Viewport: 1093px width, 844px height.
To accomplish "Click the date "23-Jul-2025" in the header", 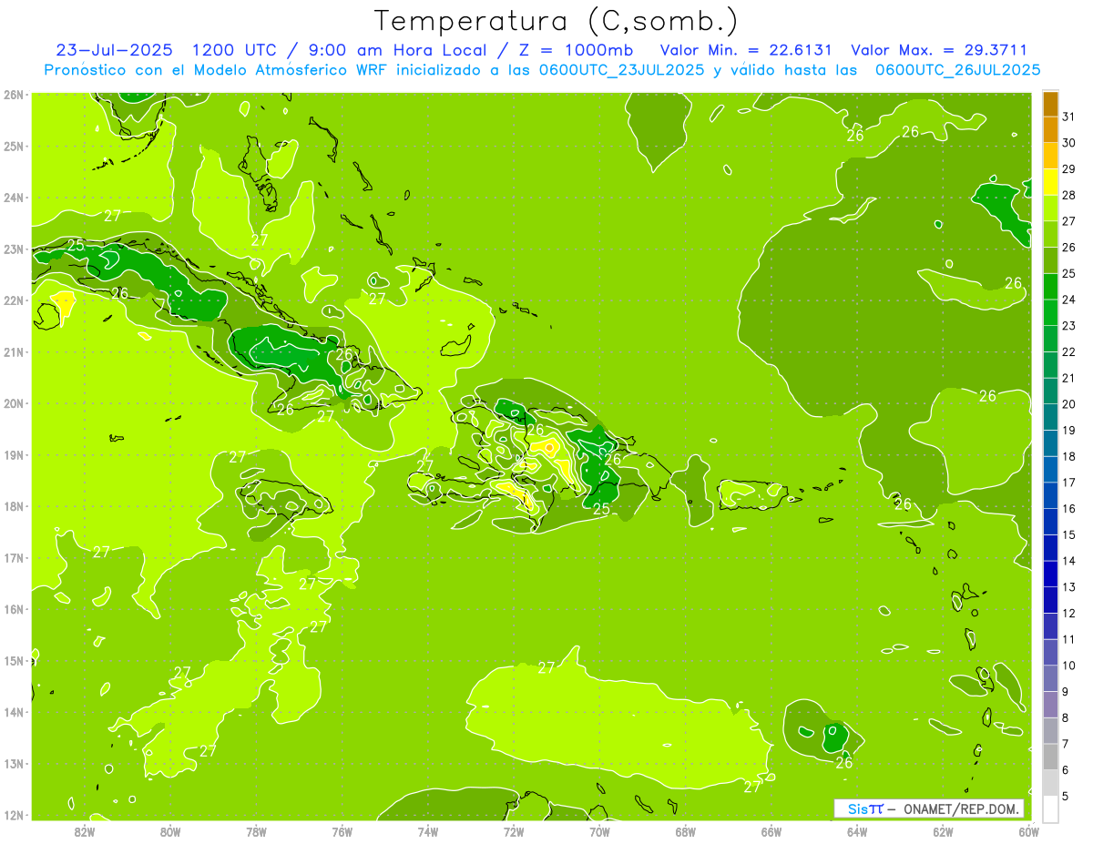I will (115, 50).
